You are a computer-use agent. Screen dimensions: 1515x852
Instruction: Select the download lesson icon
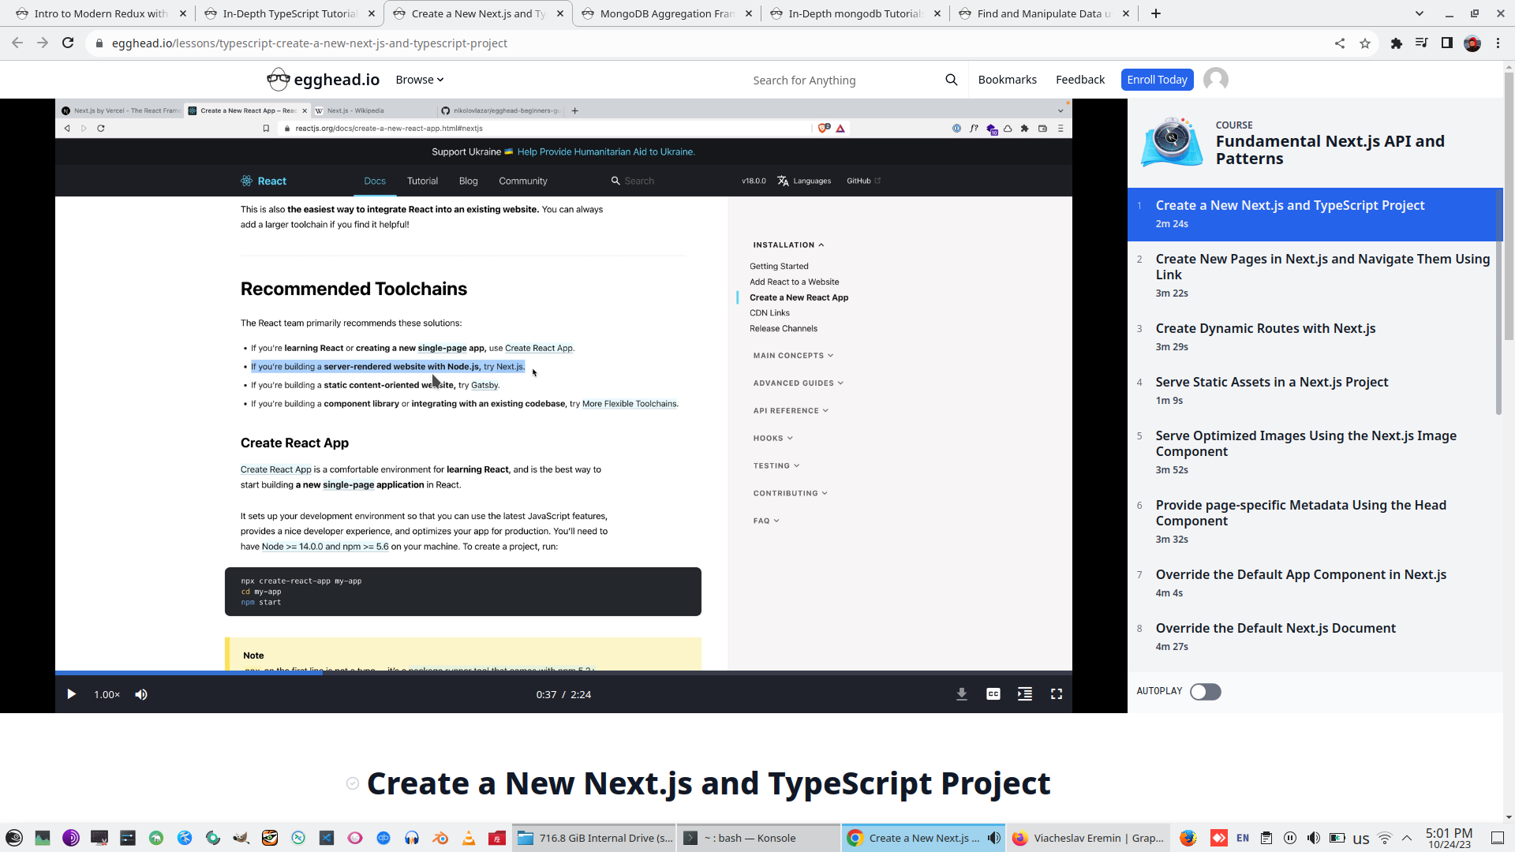point(961,694)
